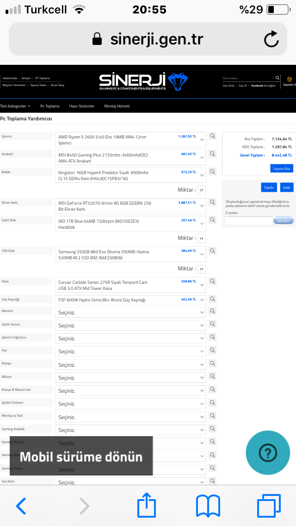Image resolution: width=296 pixels, height=526 pixels.
Task: Open İletişim link in the top header
Action: point(26,78)
